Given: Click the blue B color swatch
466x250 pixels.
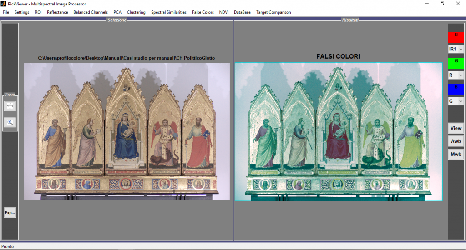Looking at the screenshot, I should 456,90.
